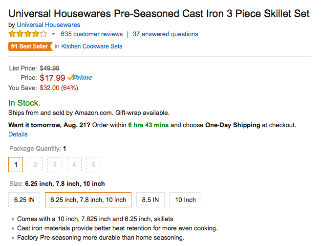Screen dimensions: 322x246
Task: Click the star rating icons
Action: click(28, 34)
